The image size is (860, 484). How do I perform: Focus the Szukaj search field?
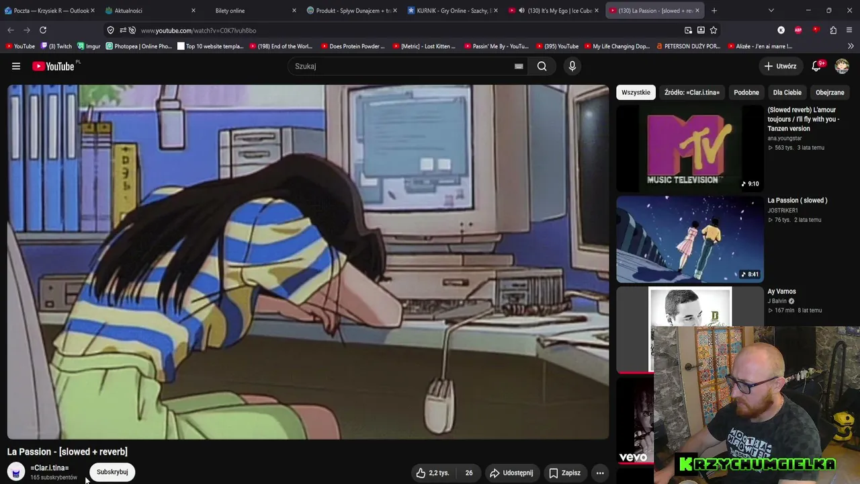coord(403,66)
